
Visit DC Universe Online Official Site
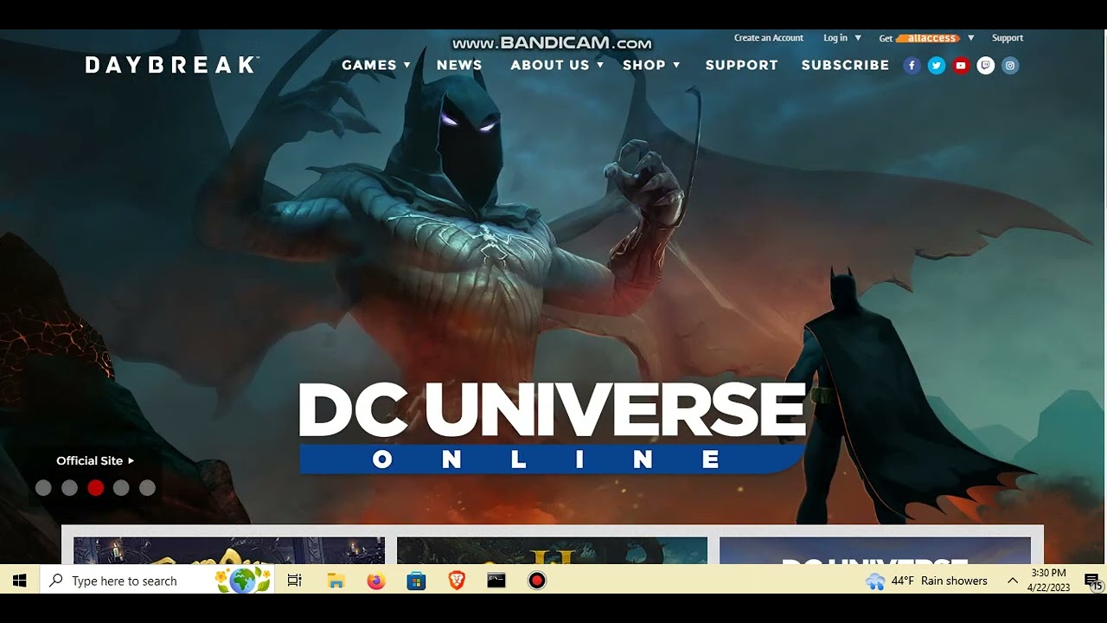(x=95, y=460)
